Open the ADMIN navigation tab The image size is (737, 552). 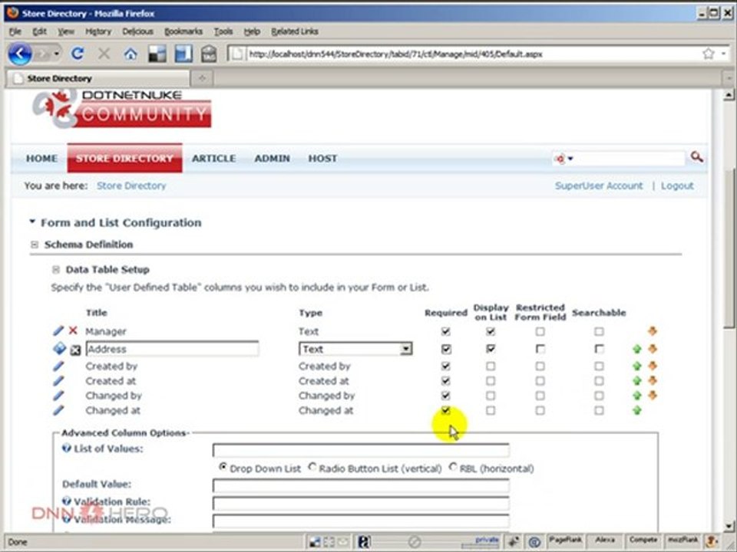coord(272,159)
